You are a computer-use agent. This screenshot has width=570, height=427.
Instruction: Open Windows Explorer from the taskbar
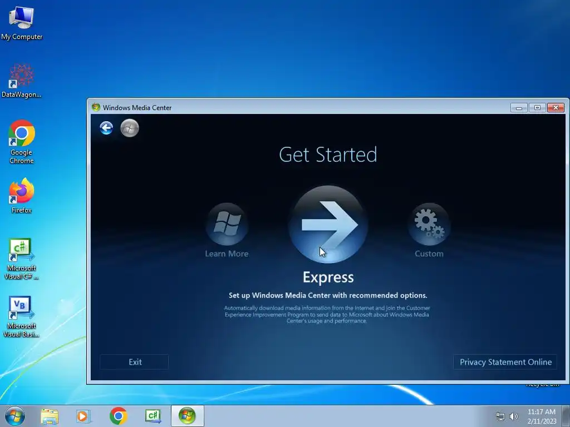[50, 416]
